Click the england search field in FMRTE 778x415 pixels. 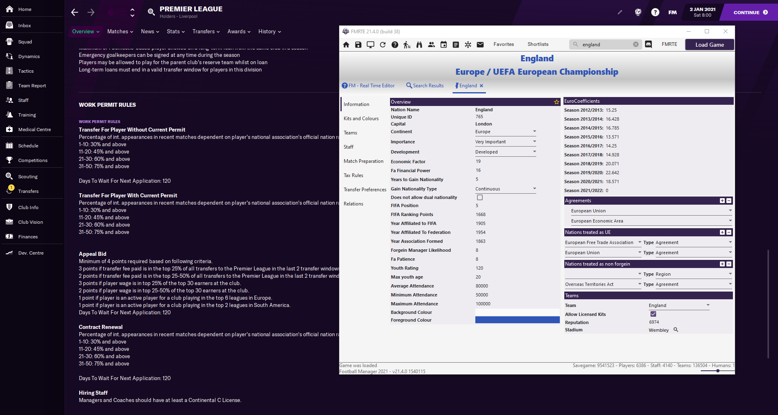[606, 45]
